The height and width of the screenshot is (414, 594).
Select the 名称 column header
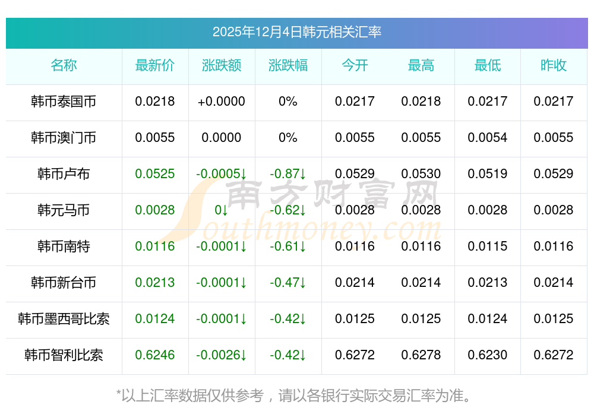tap(64, 65)
